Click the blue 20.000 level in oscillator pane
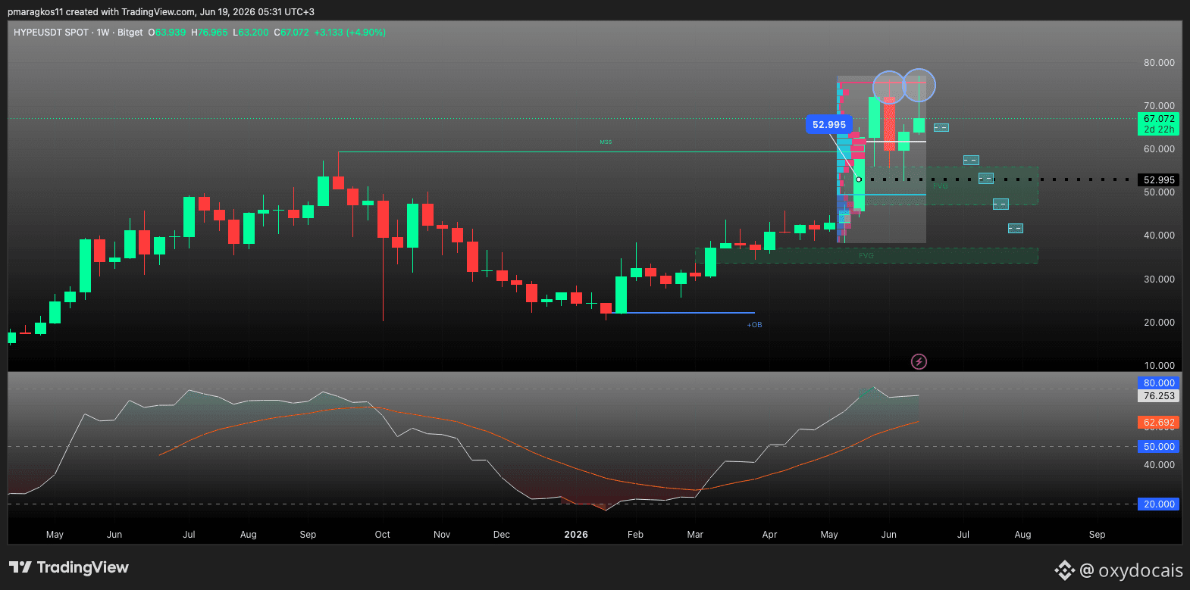Viewport: 1190px width, 590px height. (x=1159, y=504)
